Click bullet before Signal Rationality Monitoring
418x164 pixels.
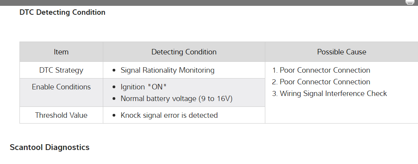pyautogui.click(x=114, y=71)
